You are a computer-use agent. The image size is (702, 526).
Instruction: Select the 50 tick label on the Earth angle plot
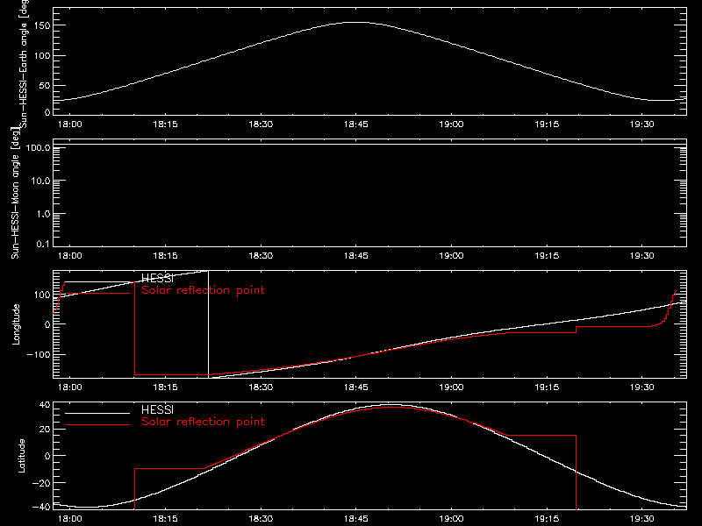[x=45, y=85]
